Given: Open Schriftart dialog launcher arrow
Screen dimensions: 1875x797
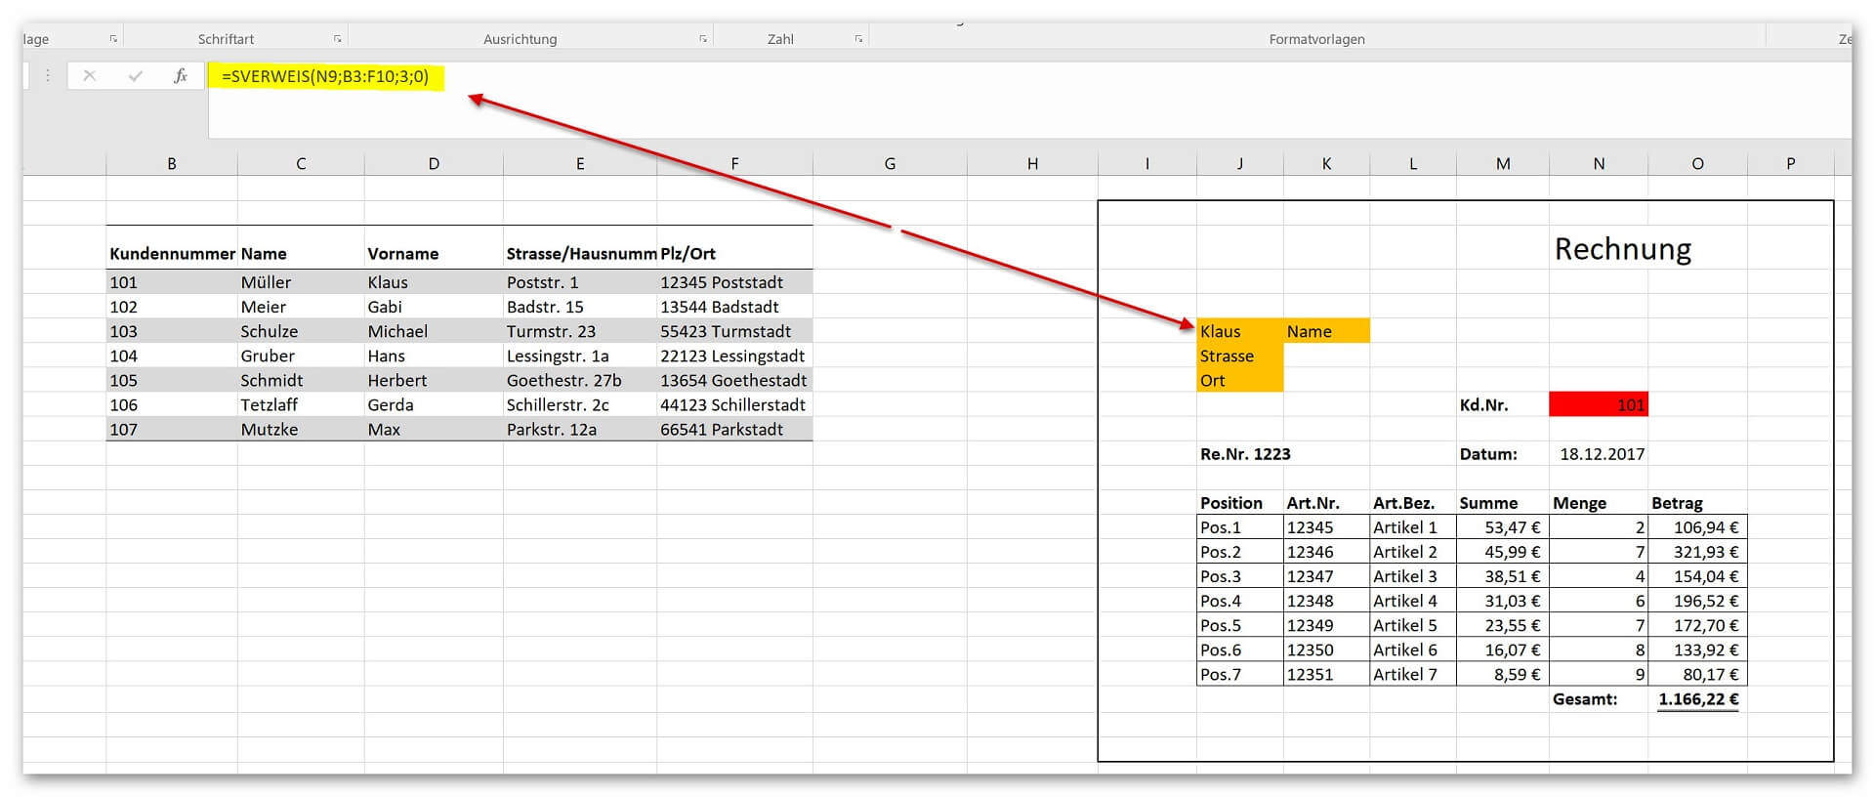Looking at the screenshot, I should point(337,39).
